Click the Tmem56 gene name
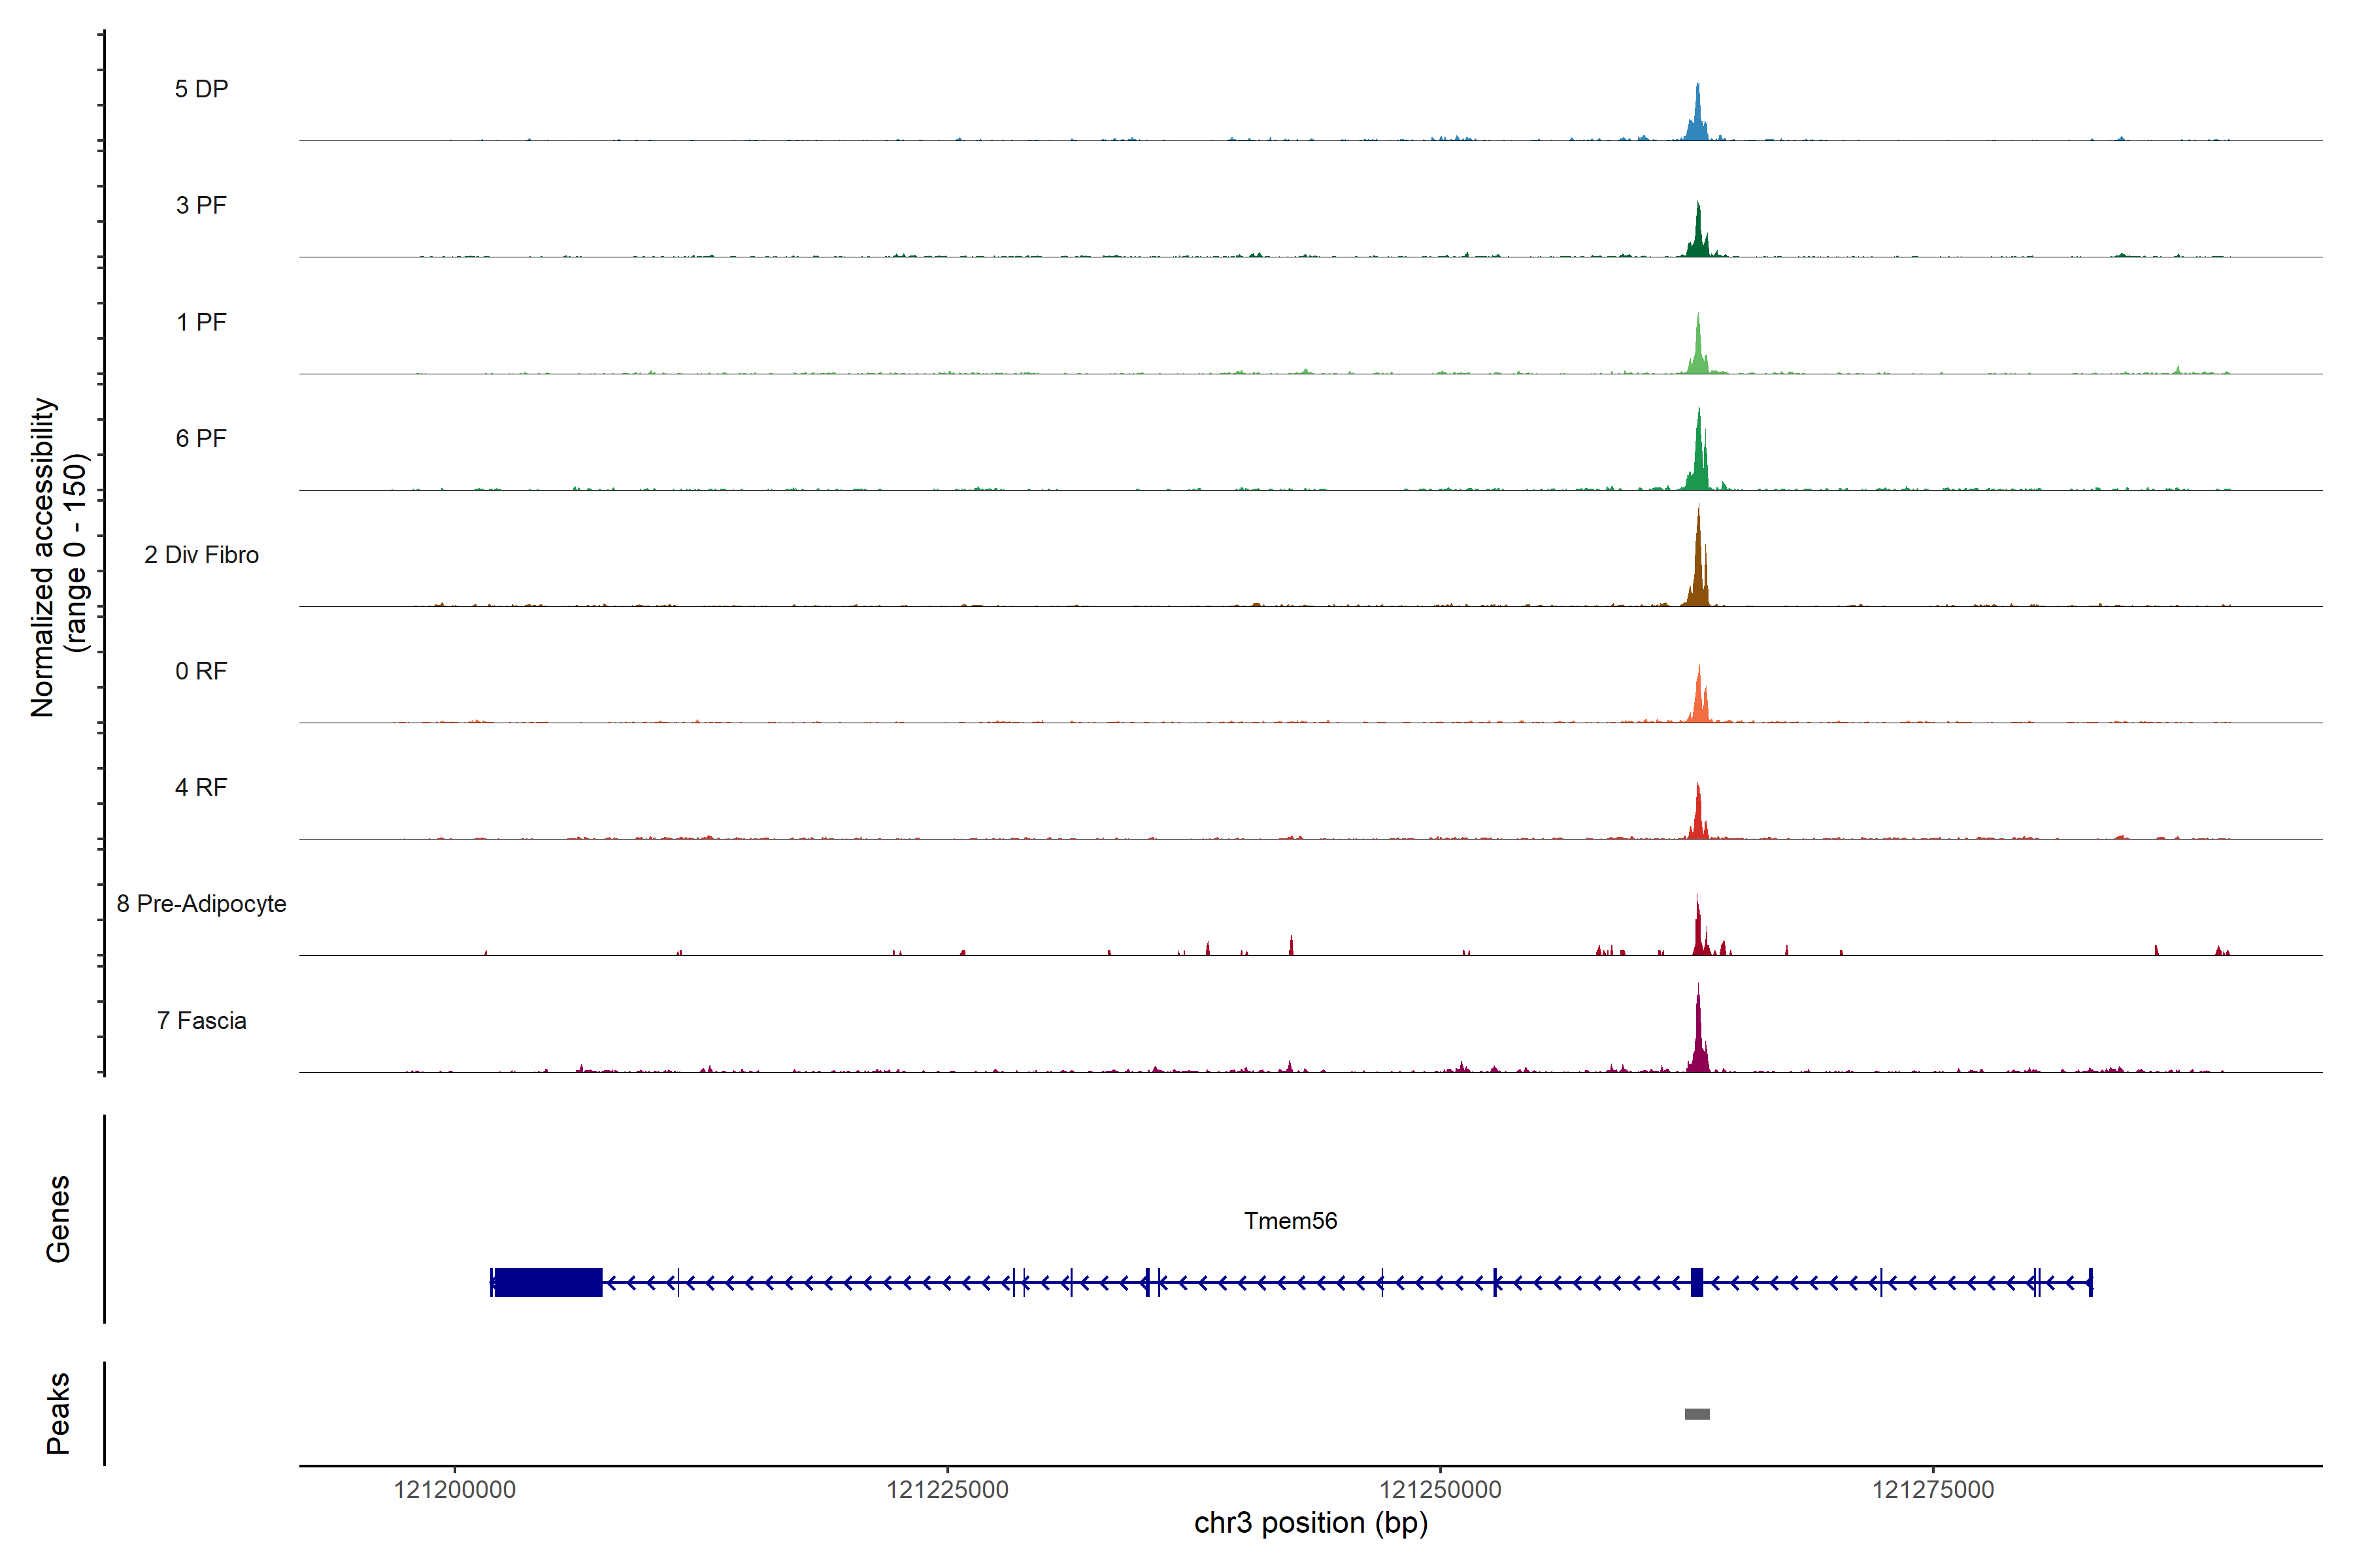This screenshot has width=2353, height=1568. tap(1290, 1221)
